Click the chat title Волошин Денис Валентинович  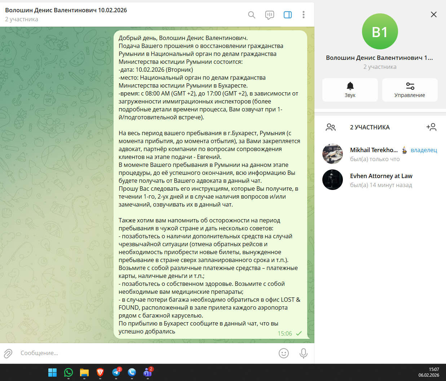[66, 10]
